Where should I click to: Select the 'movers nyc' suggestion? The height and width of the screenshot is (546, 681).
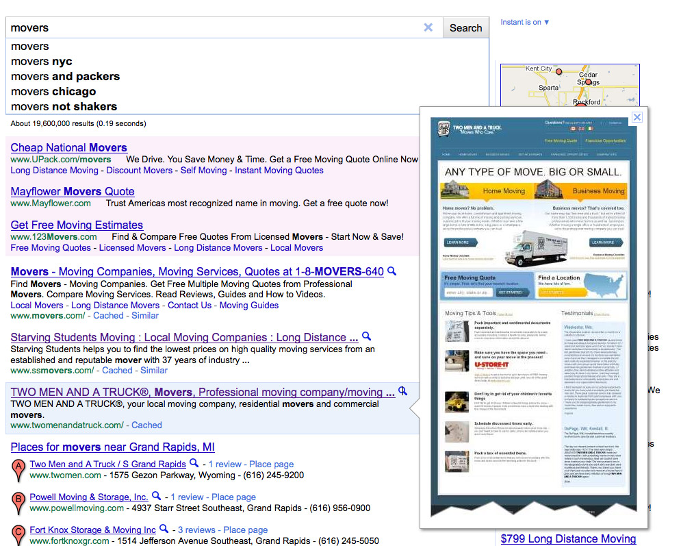[x=41, y=61]
